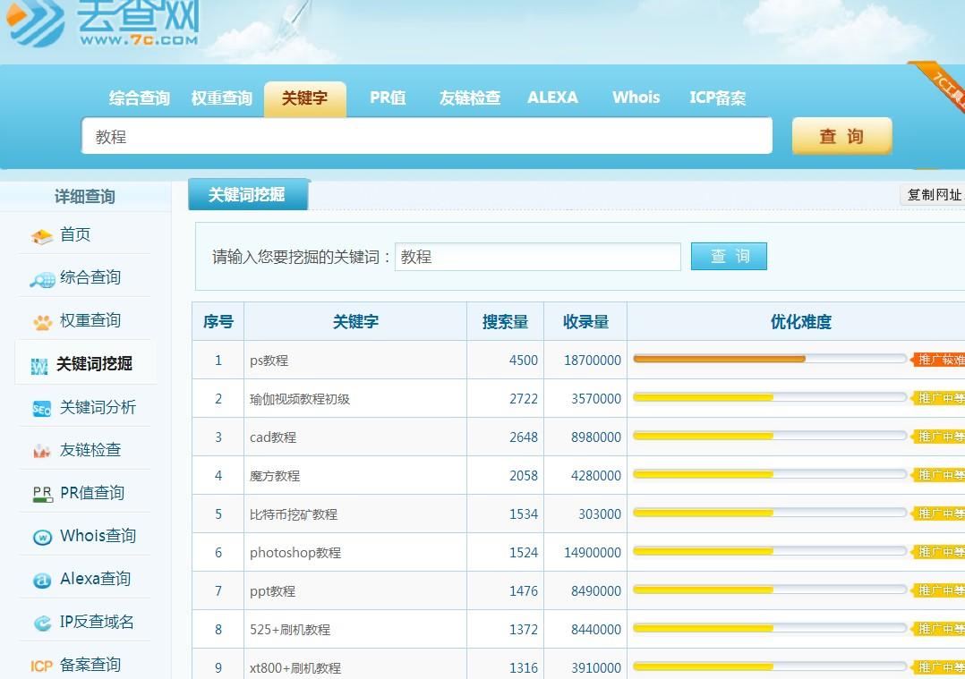Click the keyword 比特币挖矿教程
Screen dimensions: 965x679
point(294,514)
